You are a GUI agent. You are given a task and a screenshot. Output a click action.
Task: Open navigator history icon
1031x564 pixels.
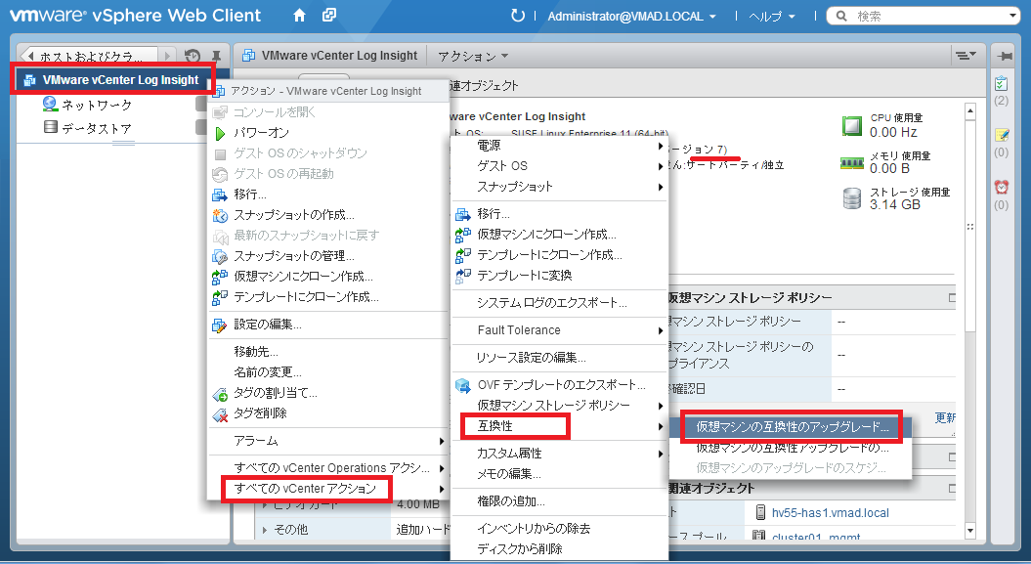192,56
